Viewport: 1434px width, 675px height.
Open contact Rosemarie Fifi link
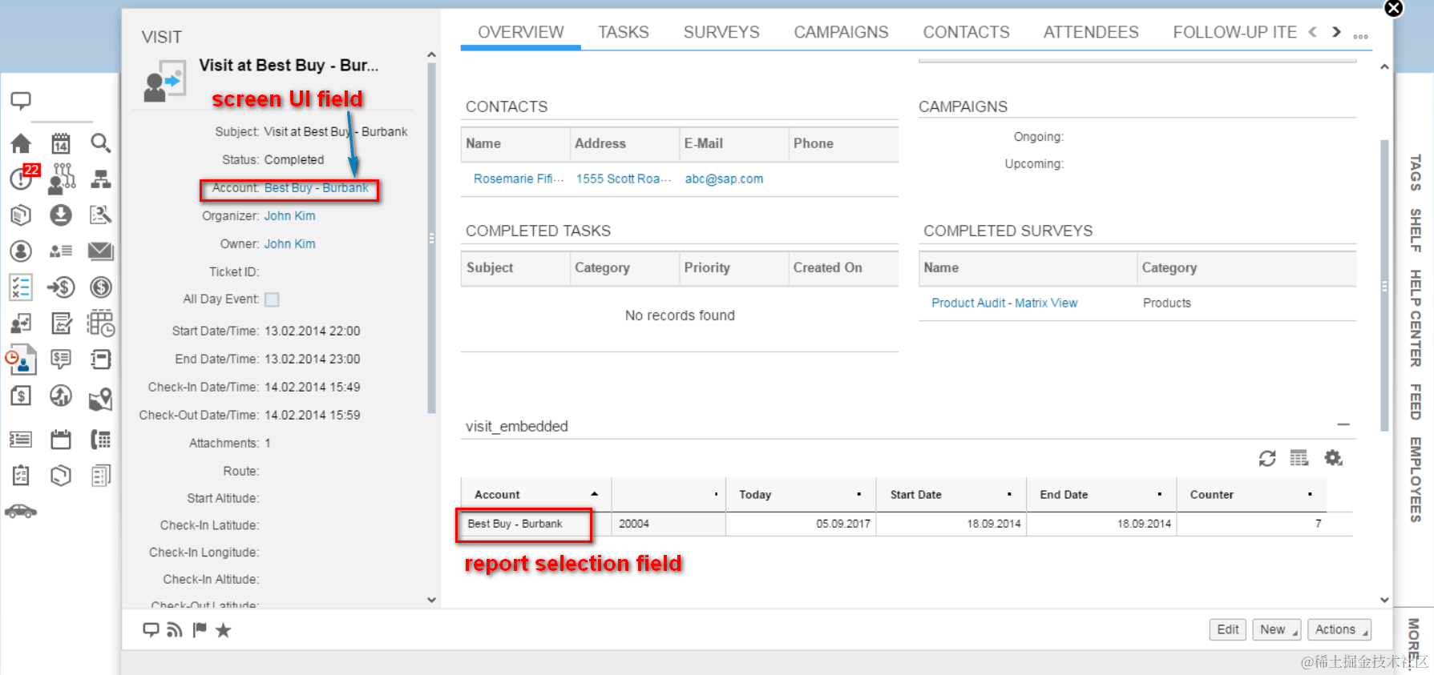click(519, 179)
